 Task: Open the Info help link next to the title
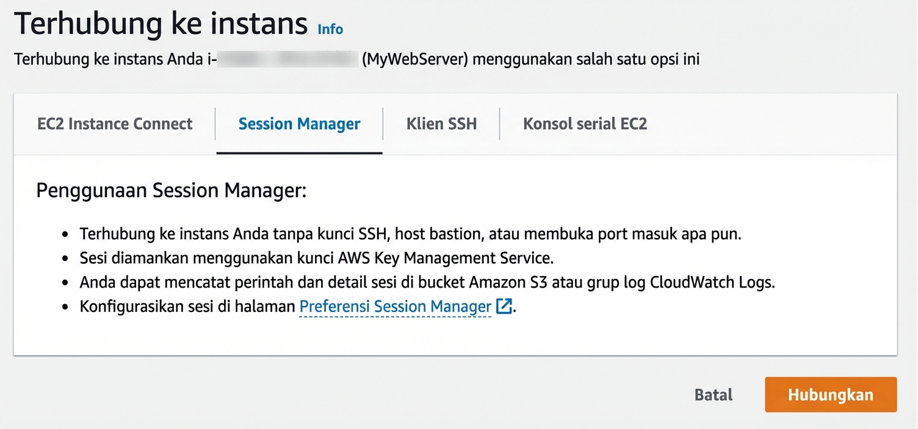click(330, 29)
